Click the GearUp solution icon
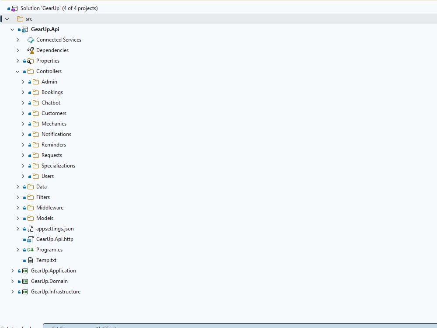Screen dimensions: 437x328 coord(14,8)
